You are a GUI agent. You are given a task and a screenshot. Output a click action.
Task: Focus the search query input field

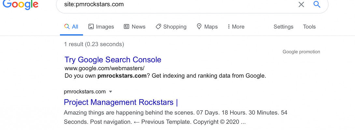pyautogui.click(x=176, y=5)
